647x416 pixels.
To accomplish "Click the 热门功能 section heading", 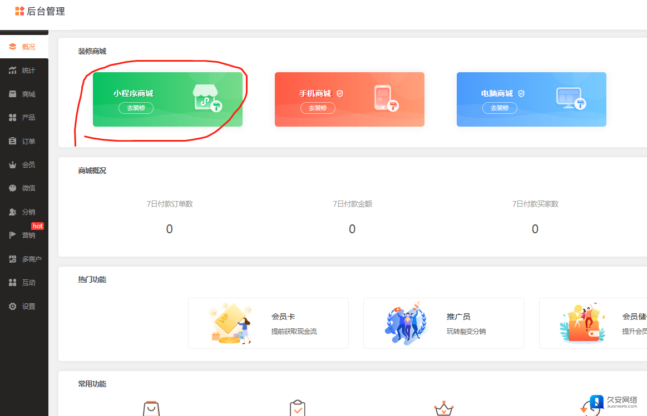I will (x=92, y=280).
